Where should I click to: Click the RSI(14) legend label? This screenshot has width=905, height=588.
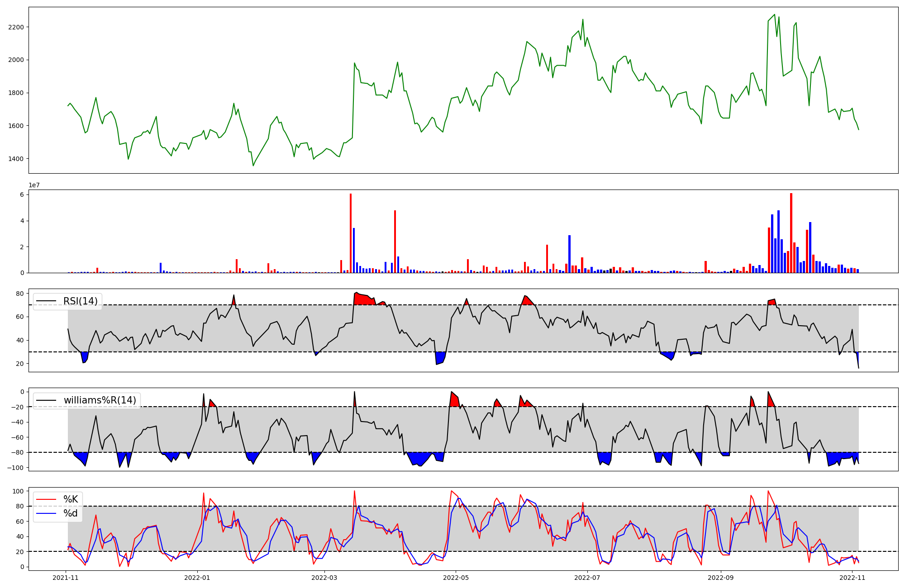click(80, 301)
